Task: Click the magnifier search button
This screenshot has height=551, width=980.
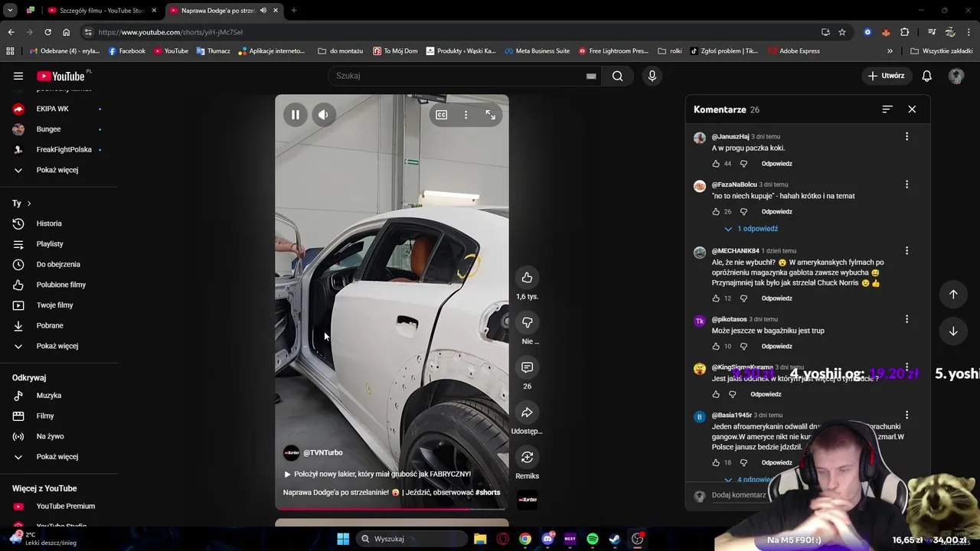Action: 617,76
